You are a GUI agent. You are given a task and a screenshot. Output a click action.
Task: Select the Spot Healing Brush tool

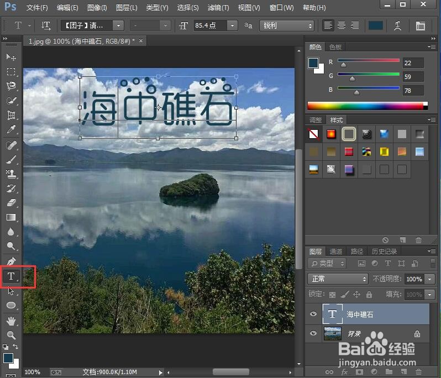click(11, 145)
